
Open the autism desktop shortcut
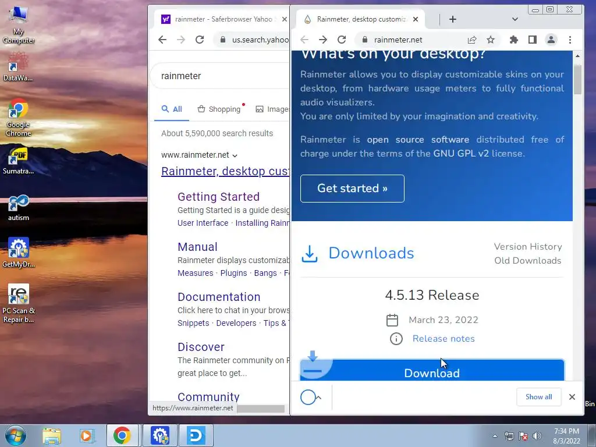[18, 208]
